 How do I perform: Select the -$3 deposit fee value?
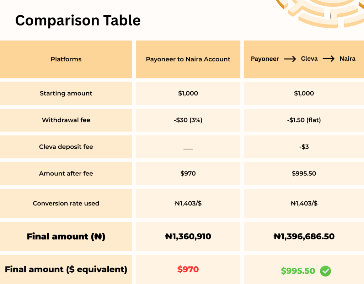[x=304, y=147]
